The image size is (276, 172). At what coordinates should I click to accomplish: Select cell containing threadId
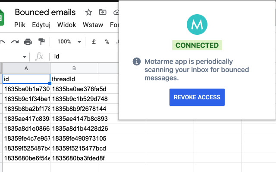[74, 79]
